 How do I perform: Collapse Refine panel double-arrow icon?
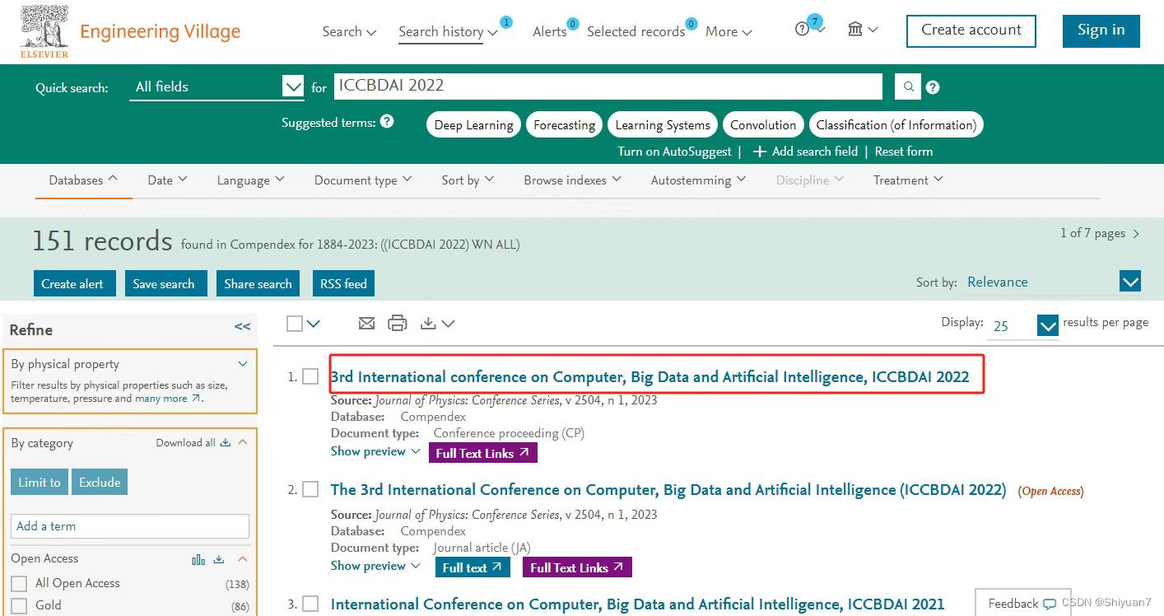coord(242,327)
